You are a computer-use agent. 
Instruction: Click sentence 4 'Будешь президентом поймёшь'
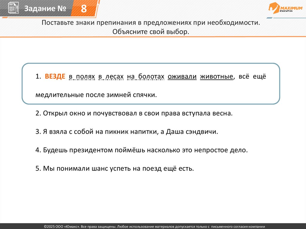[141, 150]
